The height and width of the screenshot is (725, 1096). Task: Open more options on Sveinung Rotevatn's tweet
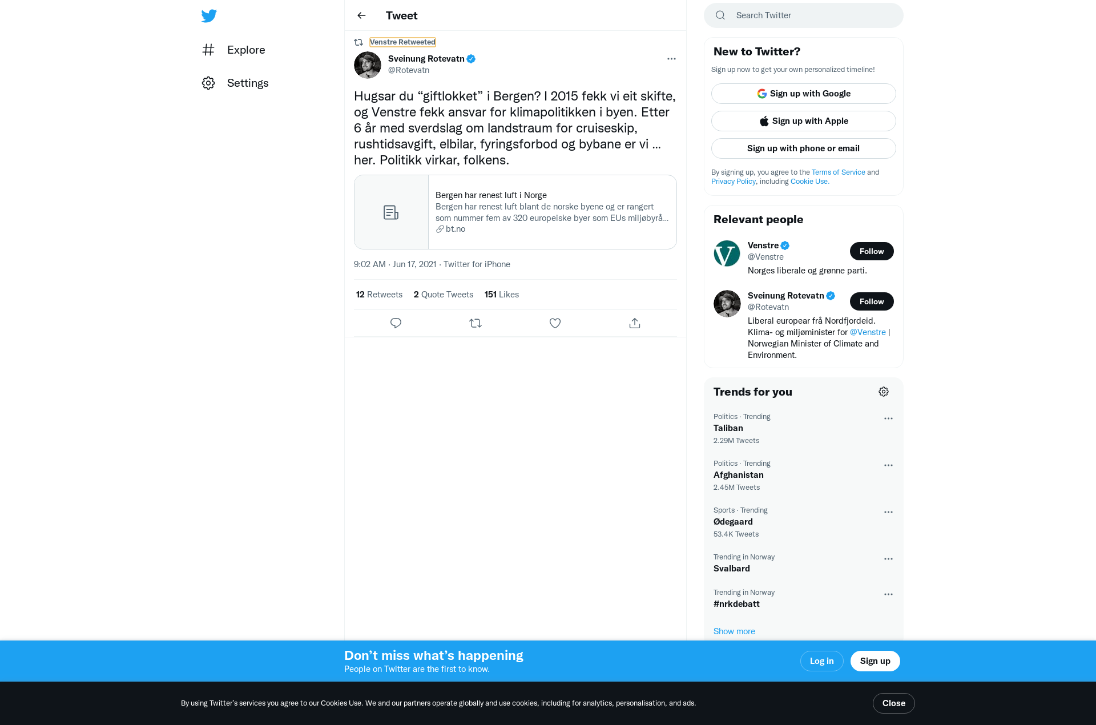[671, 59]
